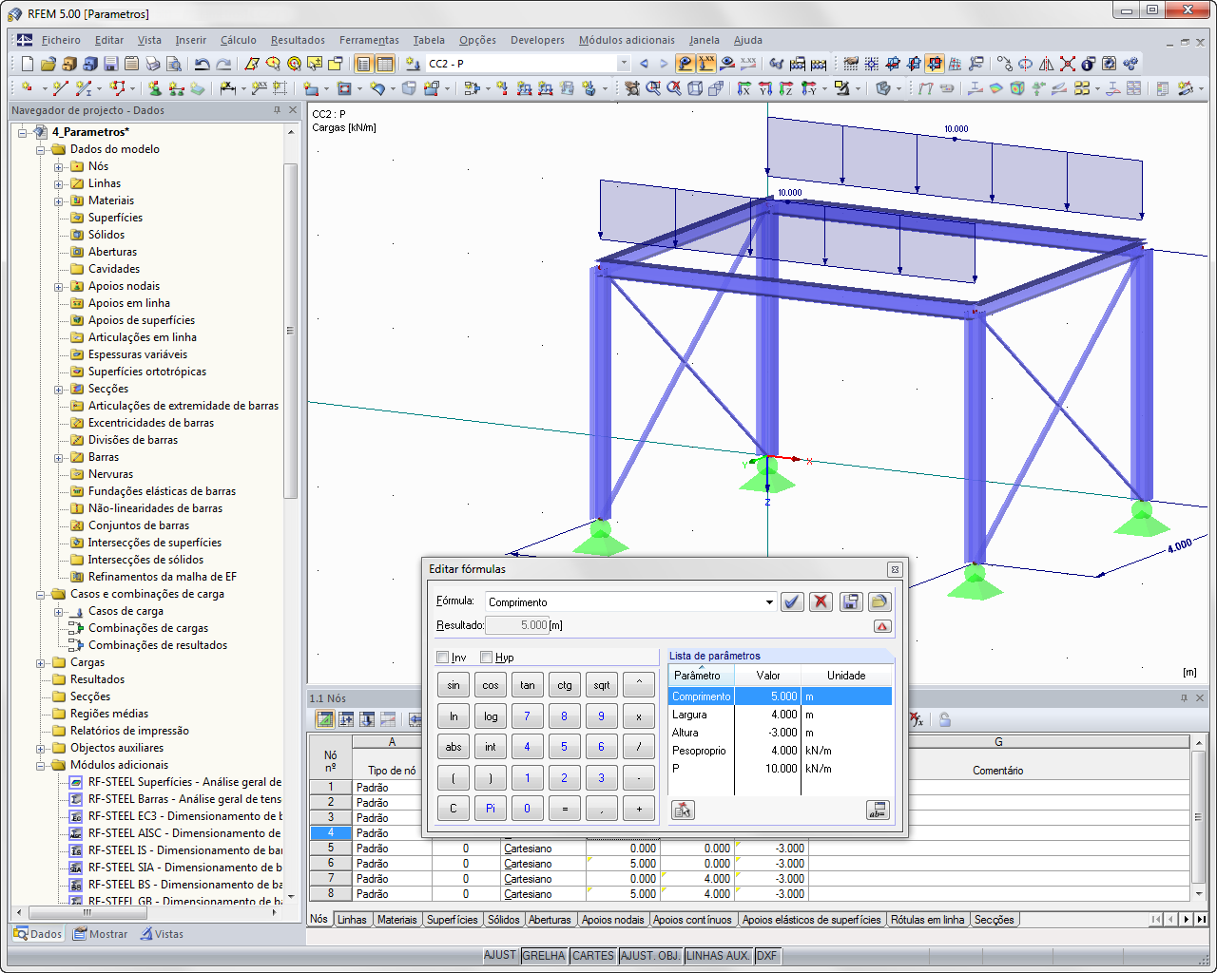Expand the Nós tree node
The width and height of the screenshot is (1217, 973).
pos(59,166)
